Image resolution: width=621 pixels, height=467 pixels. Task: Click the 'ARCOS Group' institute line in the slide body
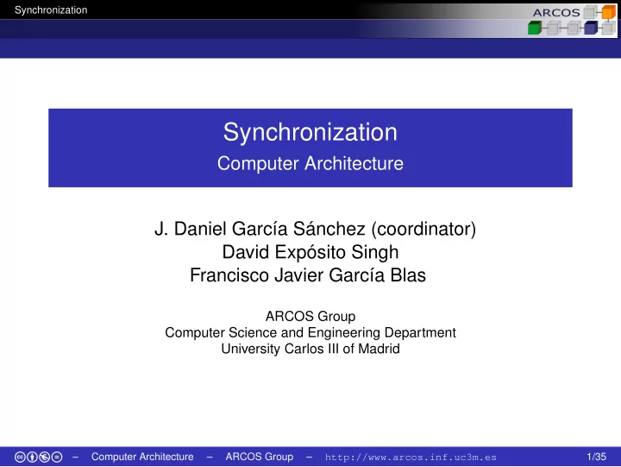(x=310, y=316)
